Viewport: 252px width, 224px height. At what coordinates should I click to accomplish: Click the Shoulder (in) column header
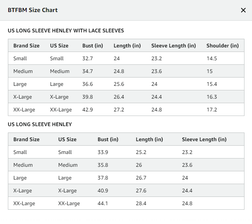pos(222,46)
